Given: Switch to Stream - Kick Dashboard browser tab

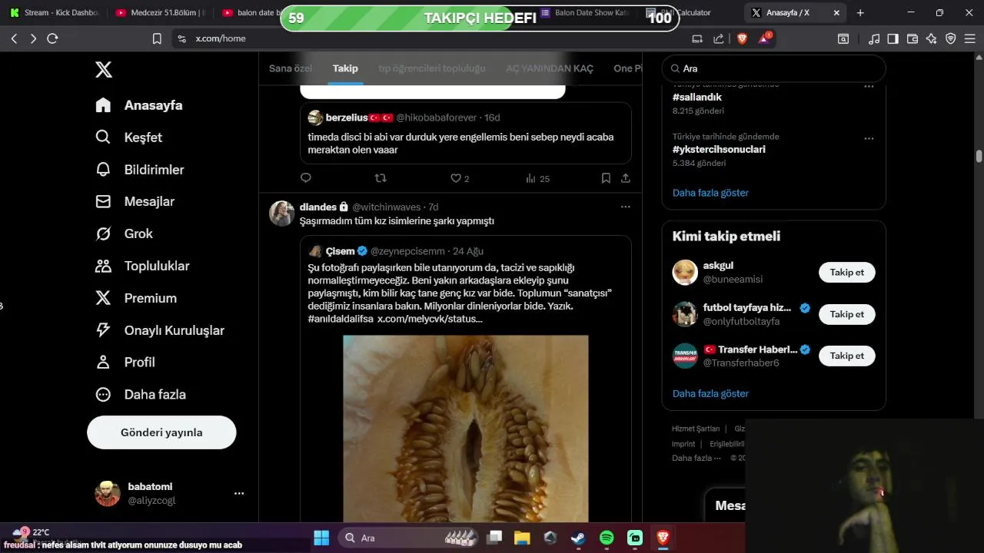Looking at the screenshot, I should 54,12.
